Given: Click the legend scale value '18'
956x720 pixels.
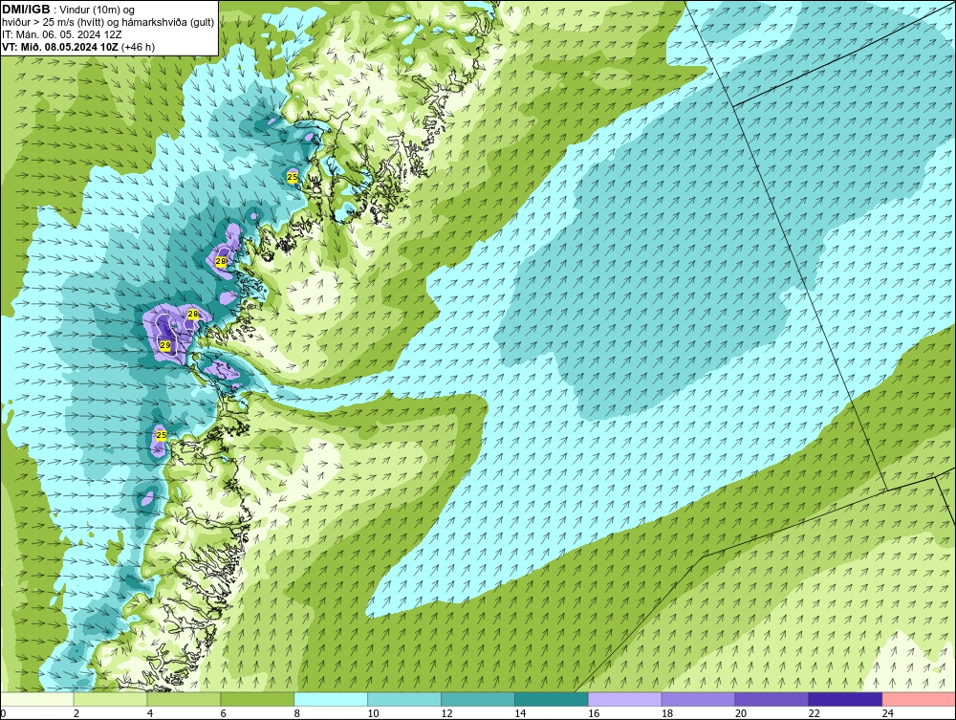Looking at the screenshot, I should [x=667, y=713].
